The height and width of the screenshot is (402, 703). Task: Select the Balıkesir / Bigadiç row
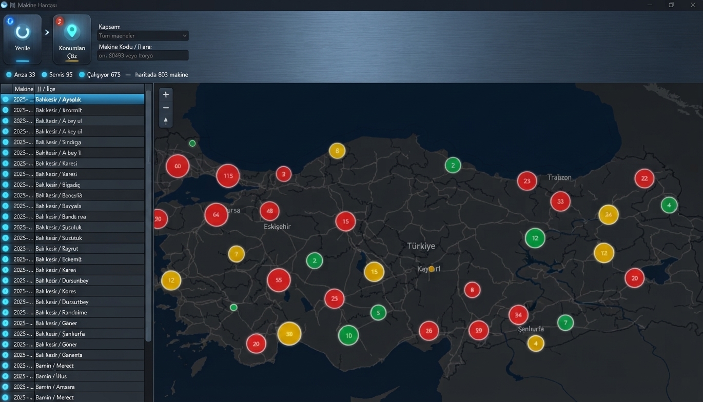(72, 185)
